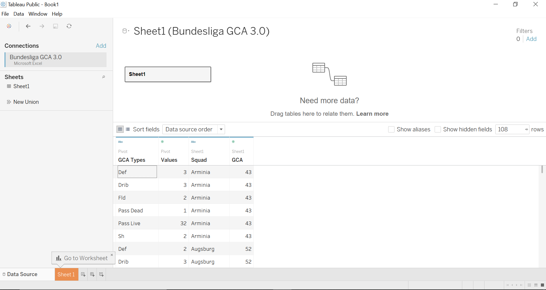Click the string type icon on GCA Types
The image size is (546, 290).
point(121,142)
